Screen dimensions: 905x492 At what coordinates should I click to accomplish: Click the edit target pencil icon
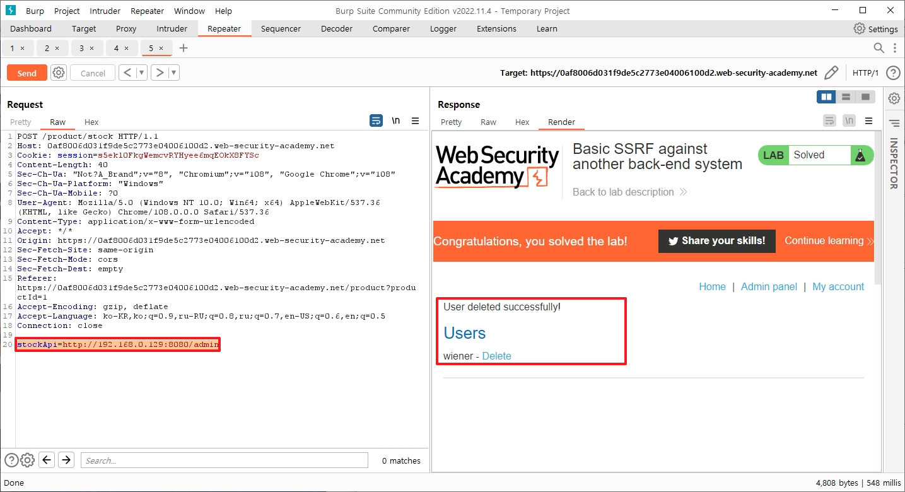[x=831, y=73]
